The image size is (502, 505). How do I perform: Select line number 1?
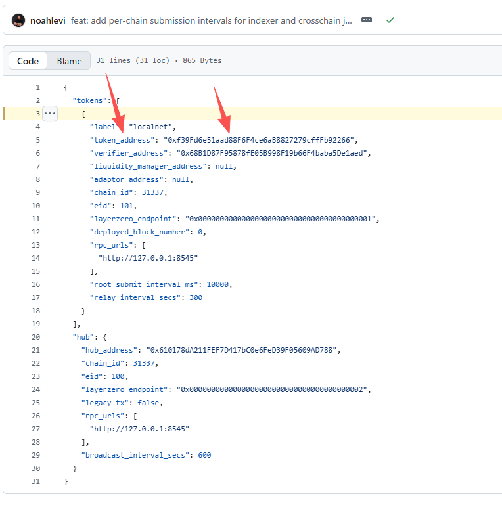coord(37,87)
